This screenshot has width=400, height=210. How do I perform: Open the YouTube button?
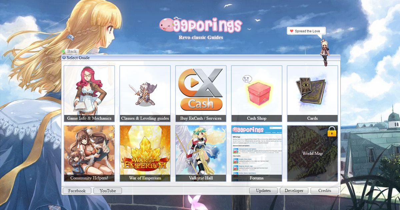pos(108,191)
